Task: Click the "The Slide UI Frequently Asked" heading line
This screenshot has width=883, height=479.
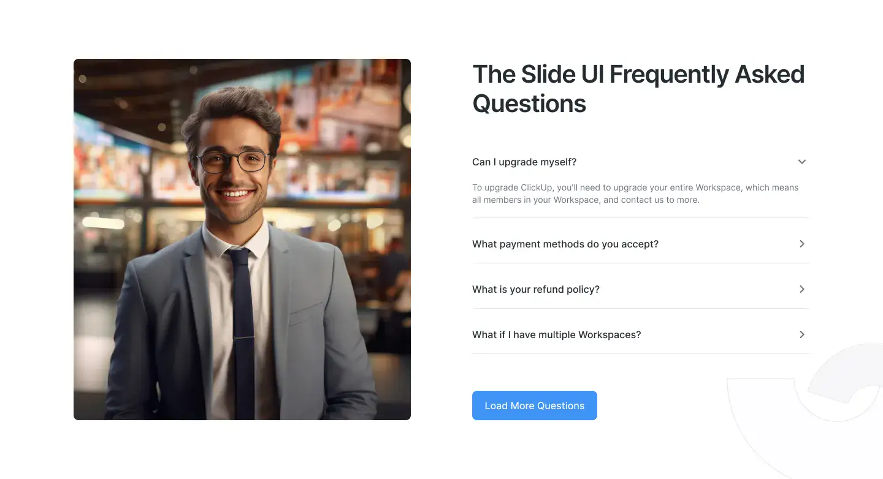Action: coord(638,74)
